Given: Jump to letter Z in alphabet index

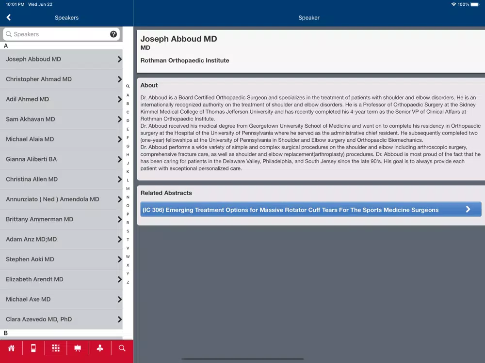Looking at the screenshot, I should (128, 282).
